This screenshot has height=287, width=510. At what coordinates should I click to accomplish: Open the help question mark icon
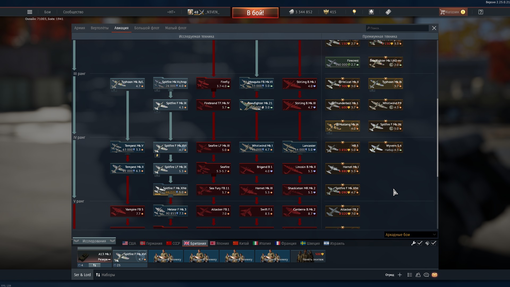point(481,12)
